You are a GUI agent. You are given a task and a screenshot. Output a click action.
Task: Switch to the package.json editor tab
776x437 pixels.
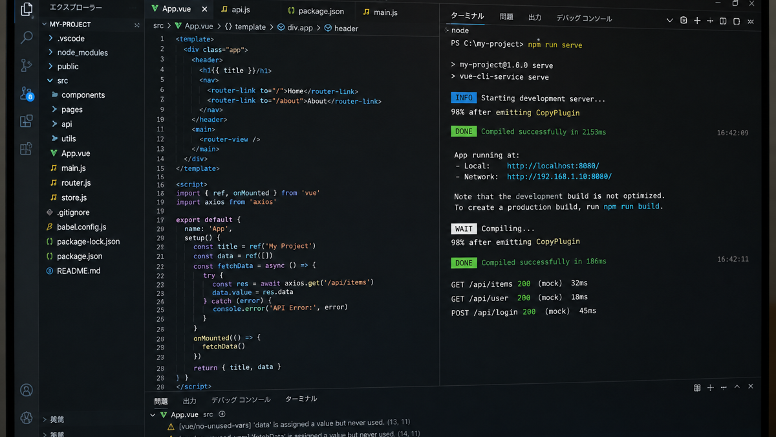click(x=316, y=11)
